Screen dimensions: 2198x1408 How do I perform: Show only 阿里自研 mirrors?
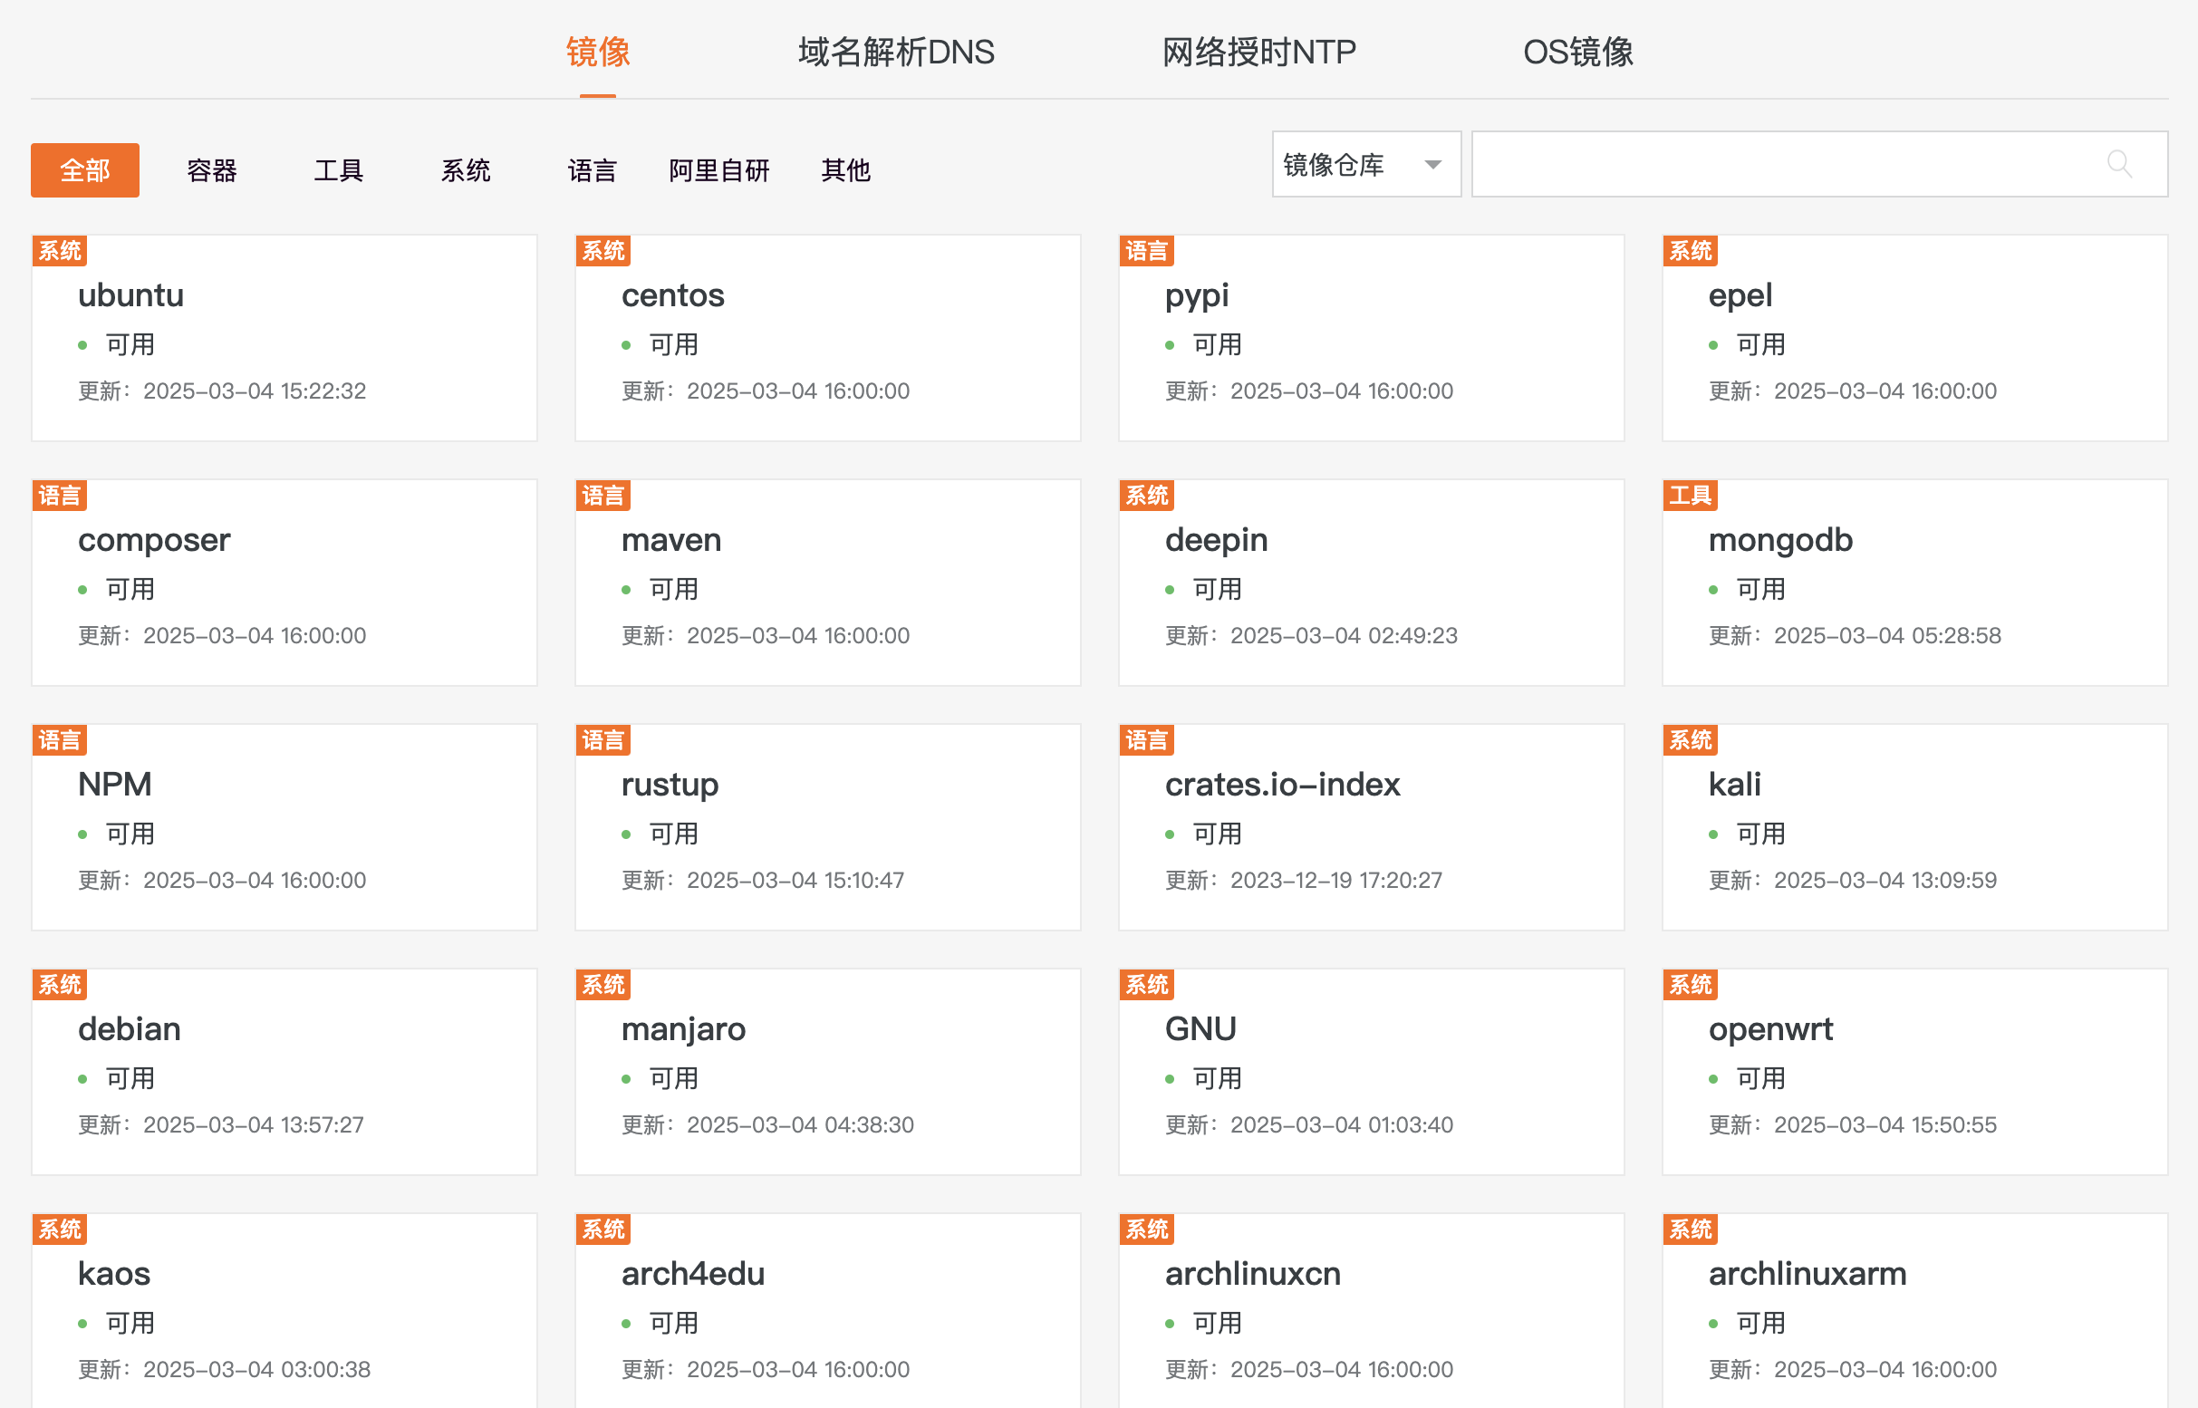pos(718,170)
